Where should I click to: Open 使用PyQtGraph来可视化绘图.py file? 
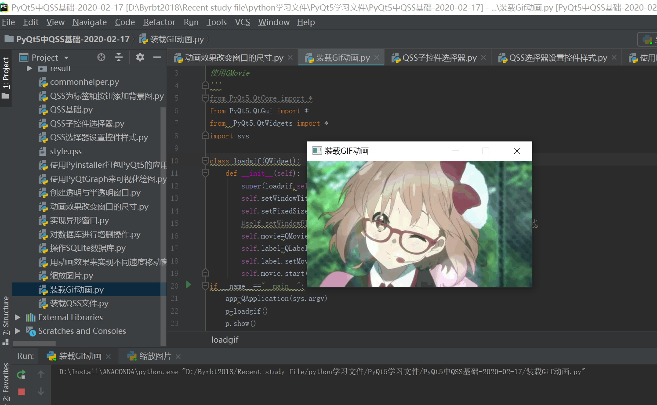[x=108, y=179]
